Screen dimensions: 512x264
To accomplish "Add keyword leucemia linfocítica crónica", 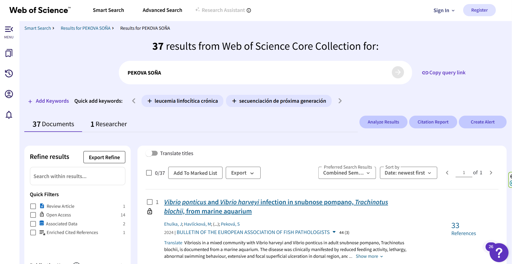I will point(182,101).
